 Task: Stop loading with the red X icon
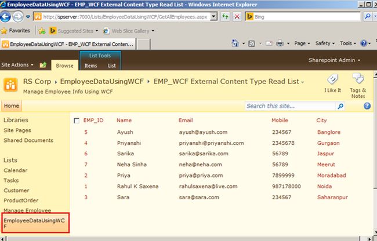237,17
